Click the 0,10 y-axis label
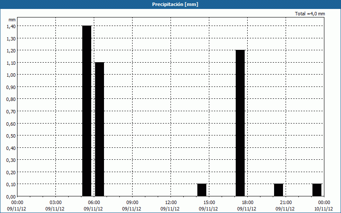This screenshot has width=341, height=213. pyautogui.click(x=11, y=184)
